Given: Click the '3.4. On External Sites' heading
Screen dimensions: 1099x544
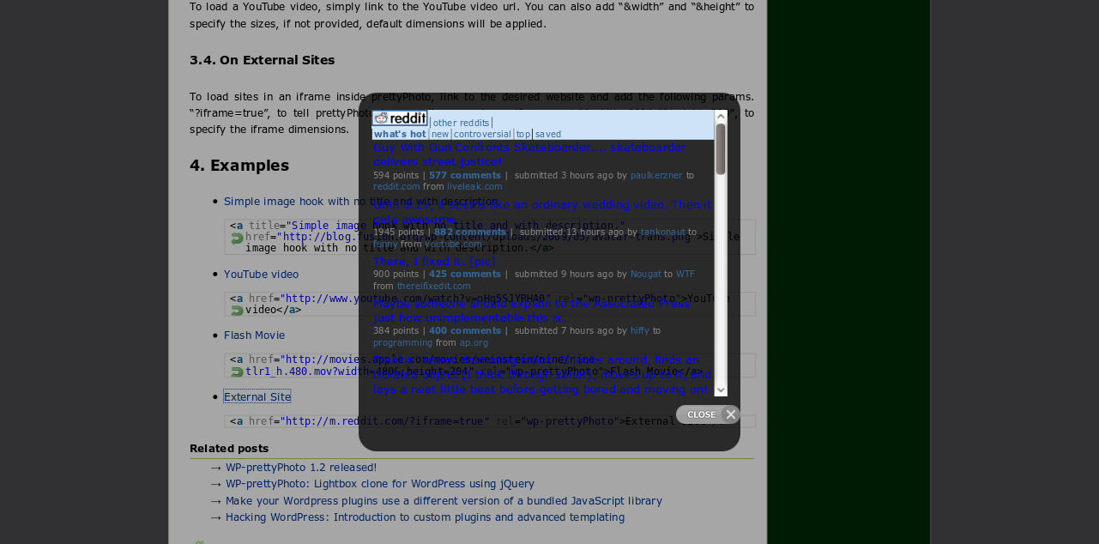Looking at the screenshot, I should (263, 60).
